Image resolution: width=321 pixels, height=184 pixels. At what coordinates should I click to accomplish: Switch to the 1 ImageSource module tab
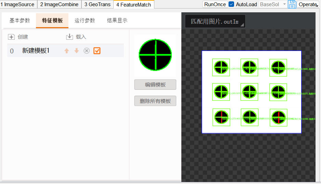17,4
